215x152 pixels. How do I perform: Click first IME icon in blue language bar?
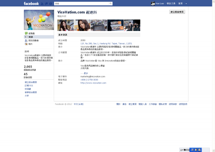coord(192,150)
